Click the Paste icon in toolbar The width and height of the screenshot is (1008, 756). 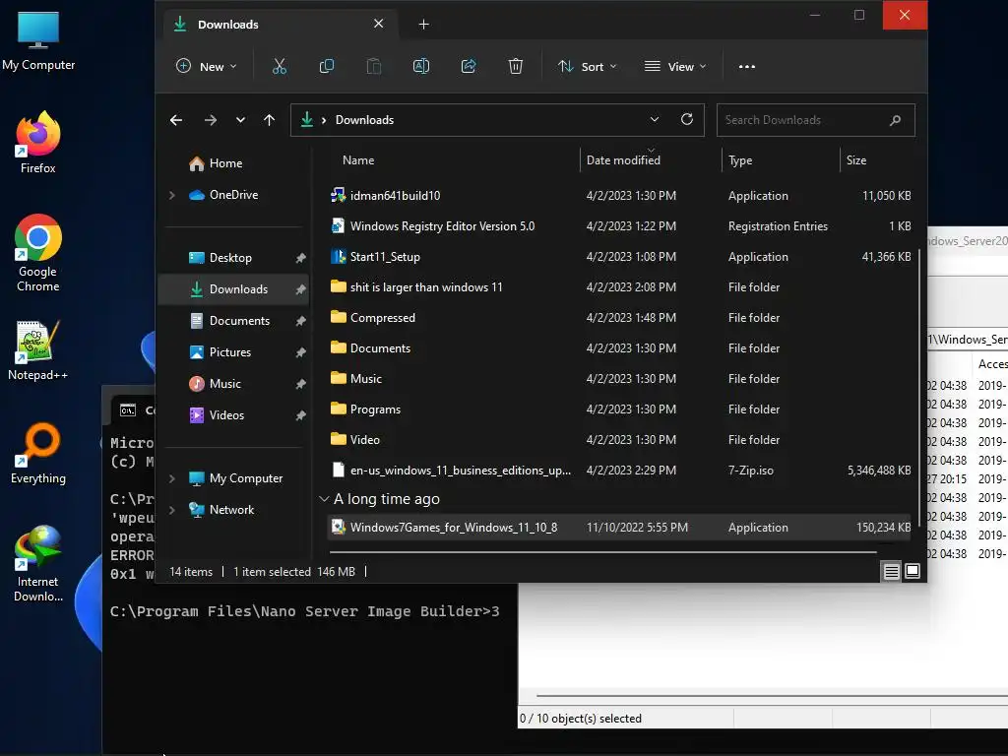tap(373, 66)
